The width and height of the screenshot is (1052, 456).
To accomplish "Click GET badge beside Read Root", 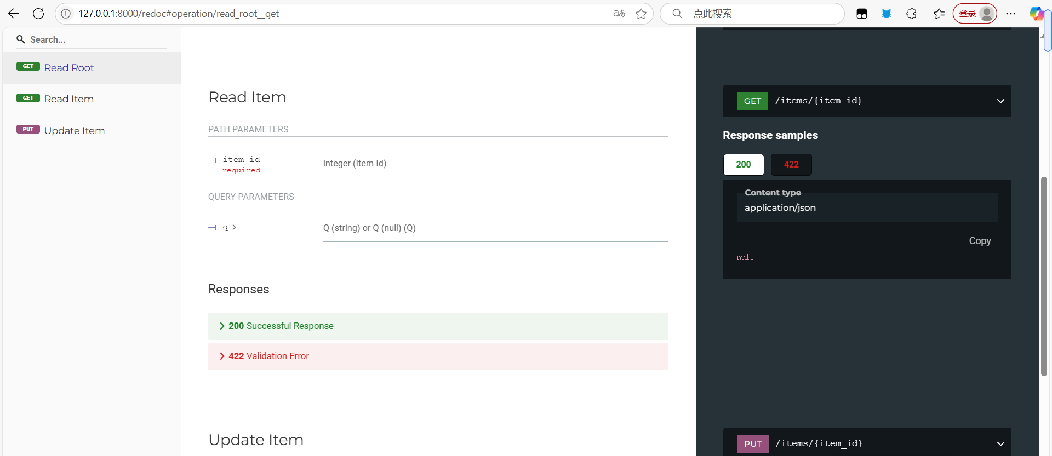I will point(28,66).
